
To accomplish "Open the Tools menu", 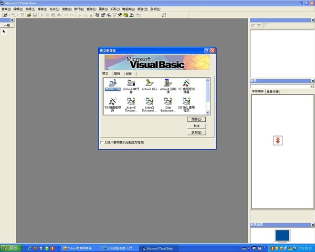I will point(114,9).
